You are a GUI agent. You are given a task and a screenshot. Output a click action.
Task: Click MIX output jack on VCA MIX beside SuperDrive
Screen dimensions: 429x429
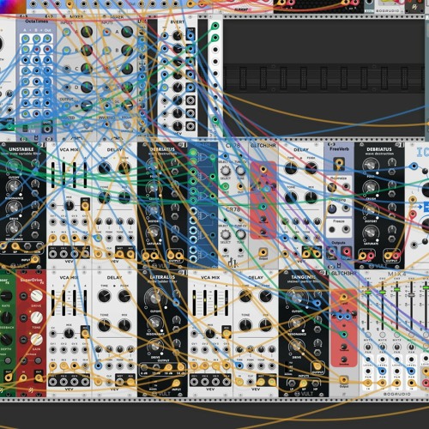(85, 334)
